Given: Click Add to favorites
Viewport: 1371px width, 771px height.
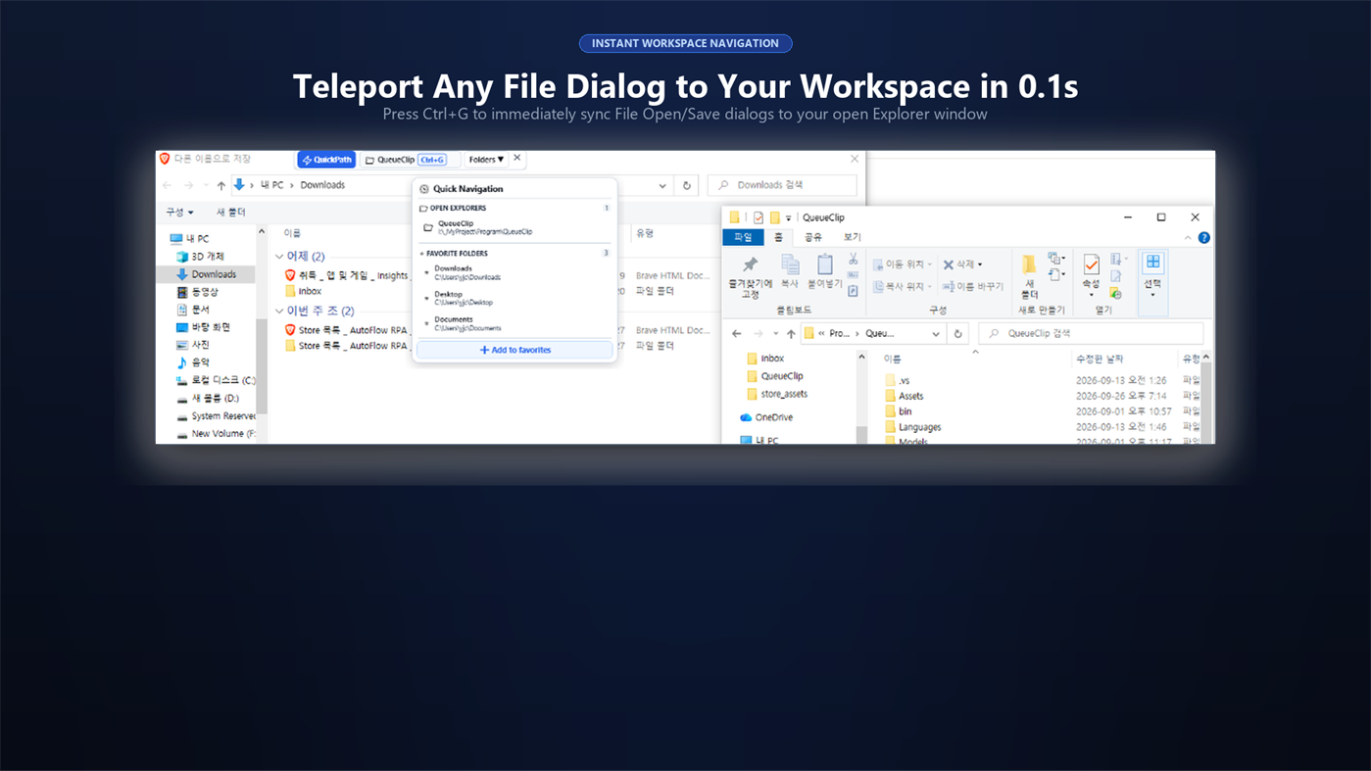Looking at the screenshot, I should pyautogui.click(x=514, y=350).
